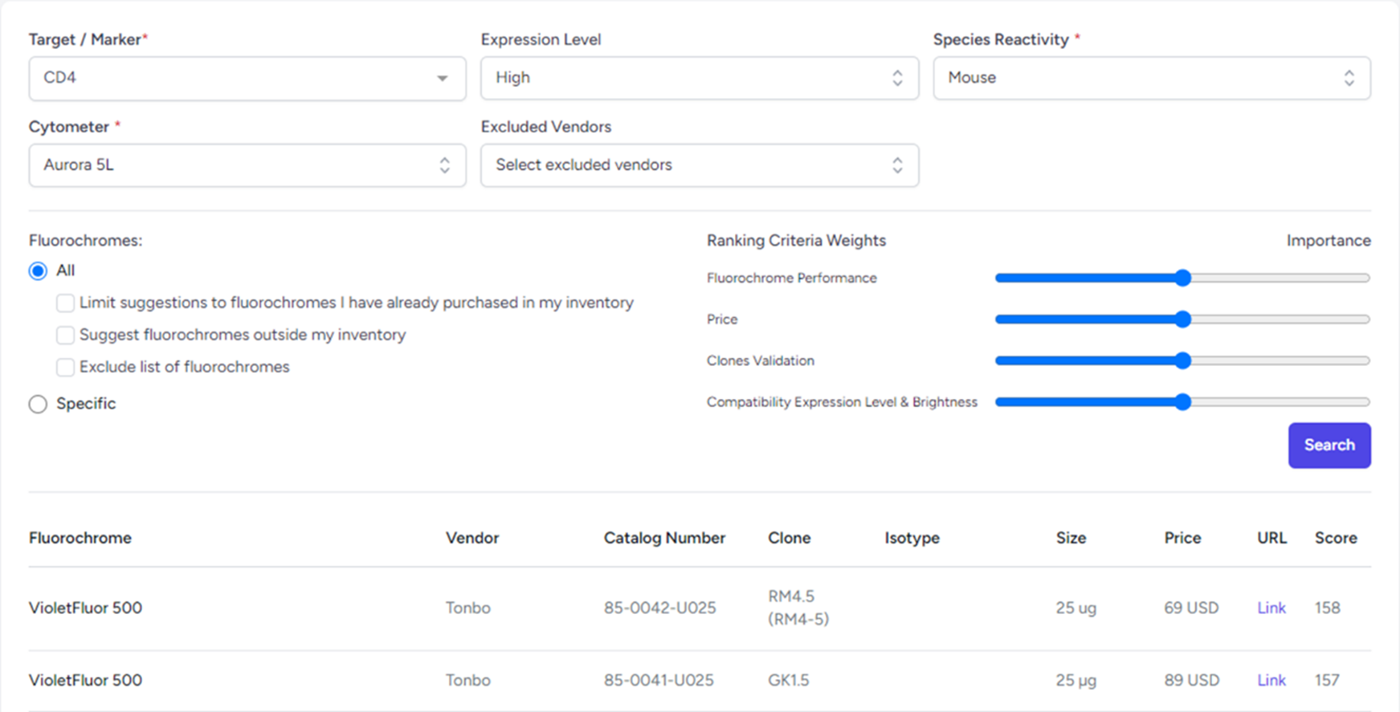
Task: Click the Vendor column header
Action: 472,538
